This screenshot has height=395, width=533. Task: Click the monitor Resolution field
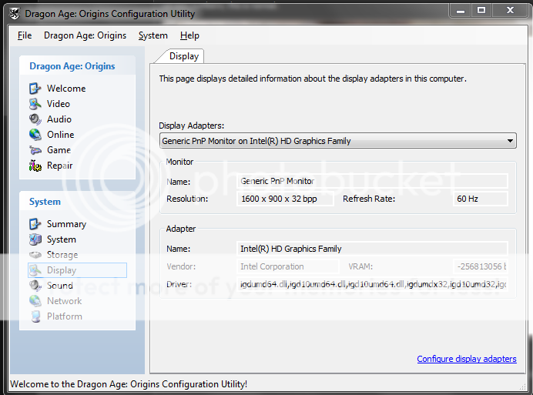(x=285, y=199)
